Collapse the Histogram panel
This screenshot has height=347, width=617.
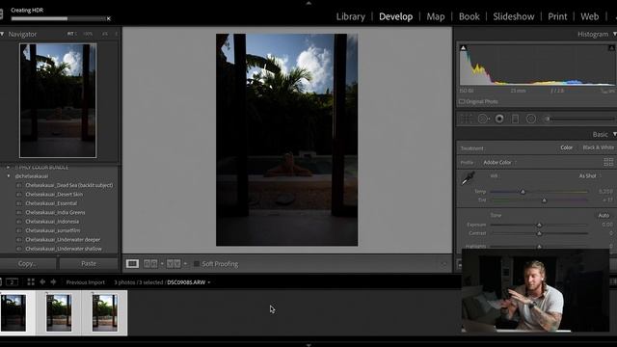614,35
